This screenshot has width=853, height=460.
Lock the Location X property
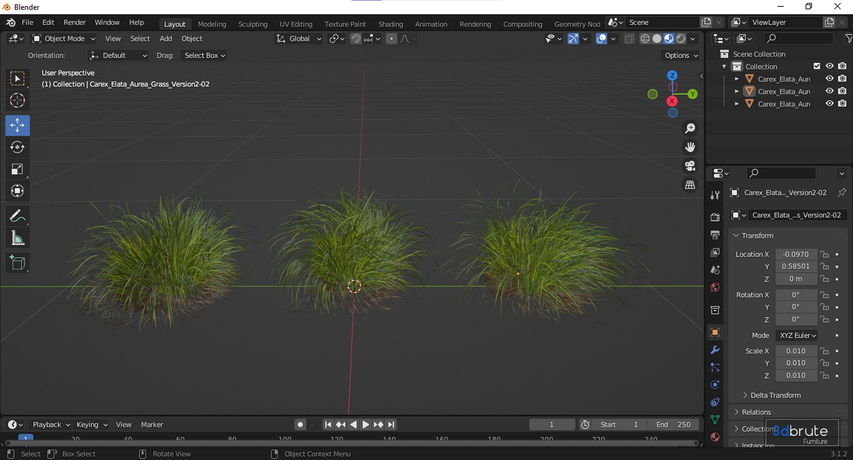824,254
